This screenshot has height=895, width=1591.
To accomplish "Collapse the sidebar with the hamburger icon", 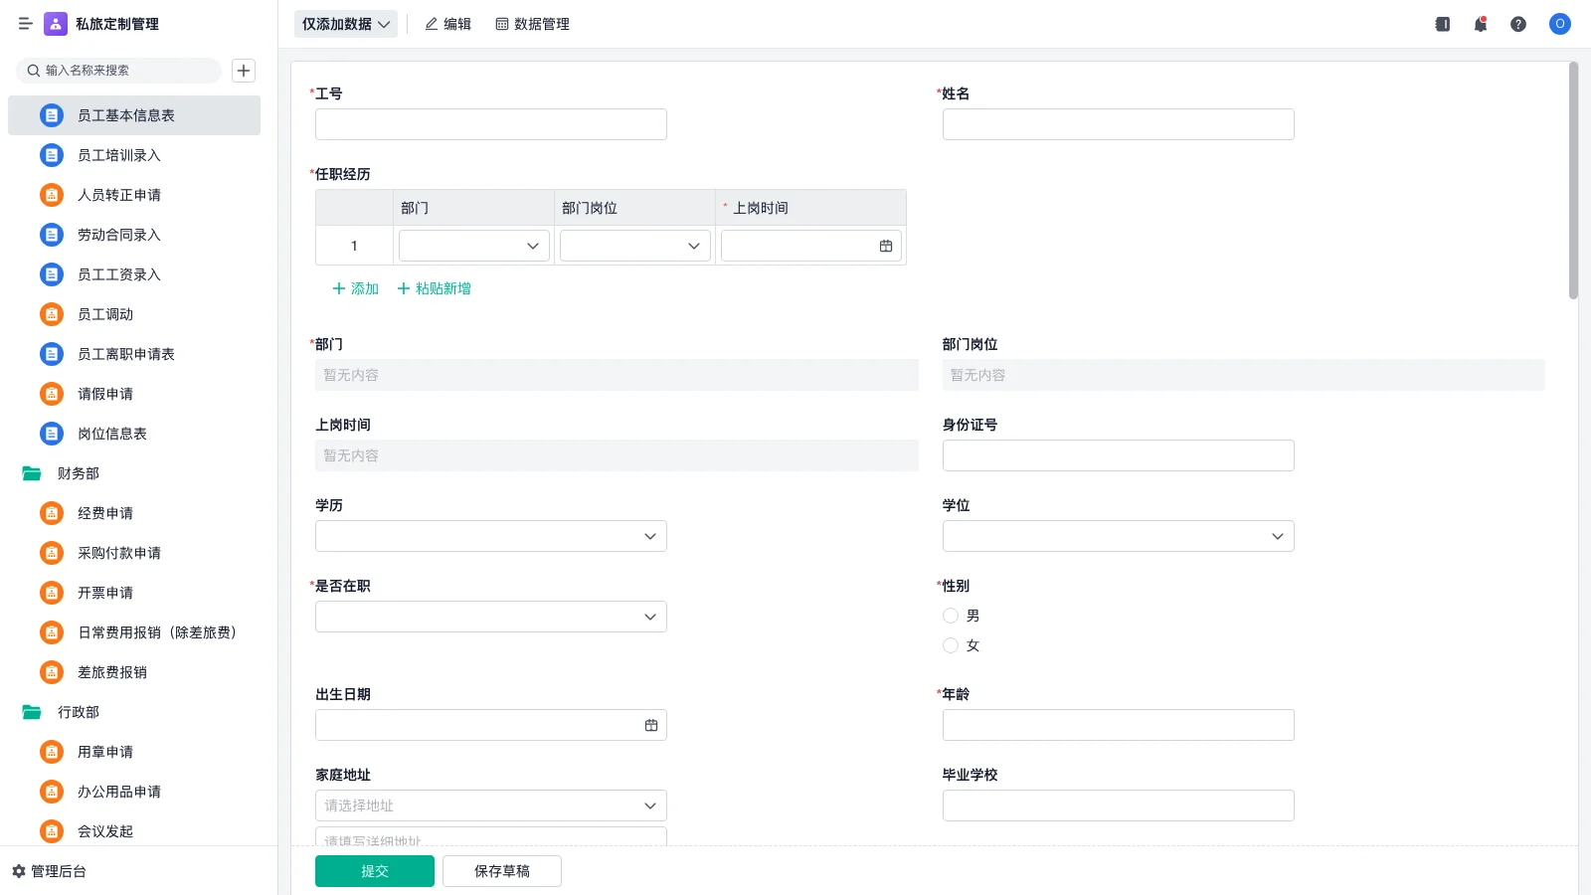I will click(26, 24).
